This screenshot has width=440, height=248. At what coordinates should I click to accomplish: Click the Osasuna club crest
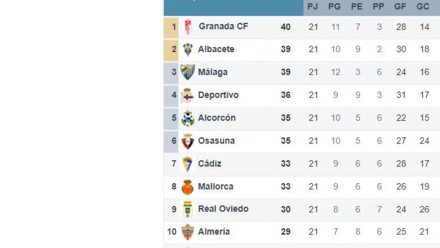188,141
